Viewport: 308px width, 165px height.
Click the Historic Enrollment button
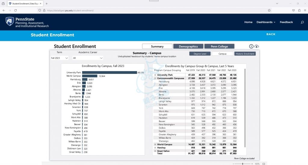tap(245, 54)
